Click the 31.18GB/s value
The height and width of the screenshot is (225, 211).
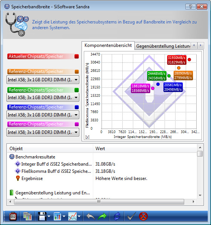pyautogui.click(x=105, y=171)
